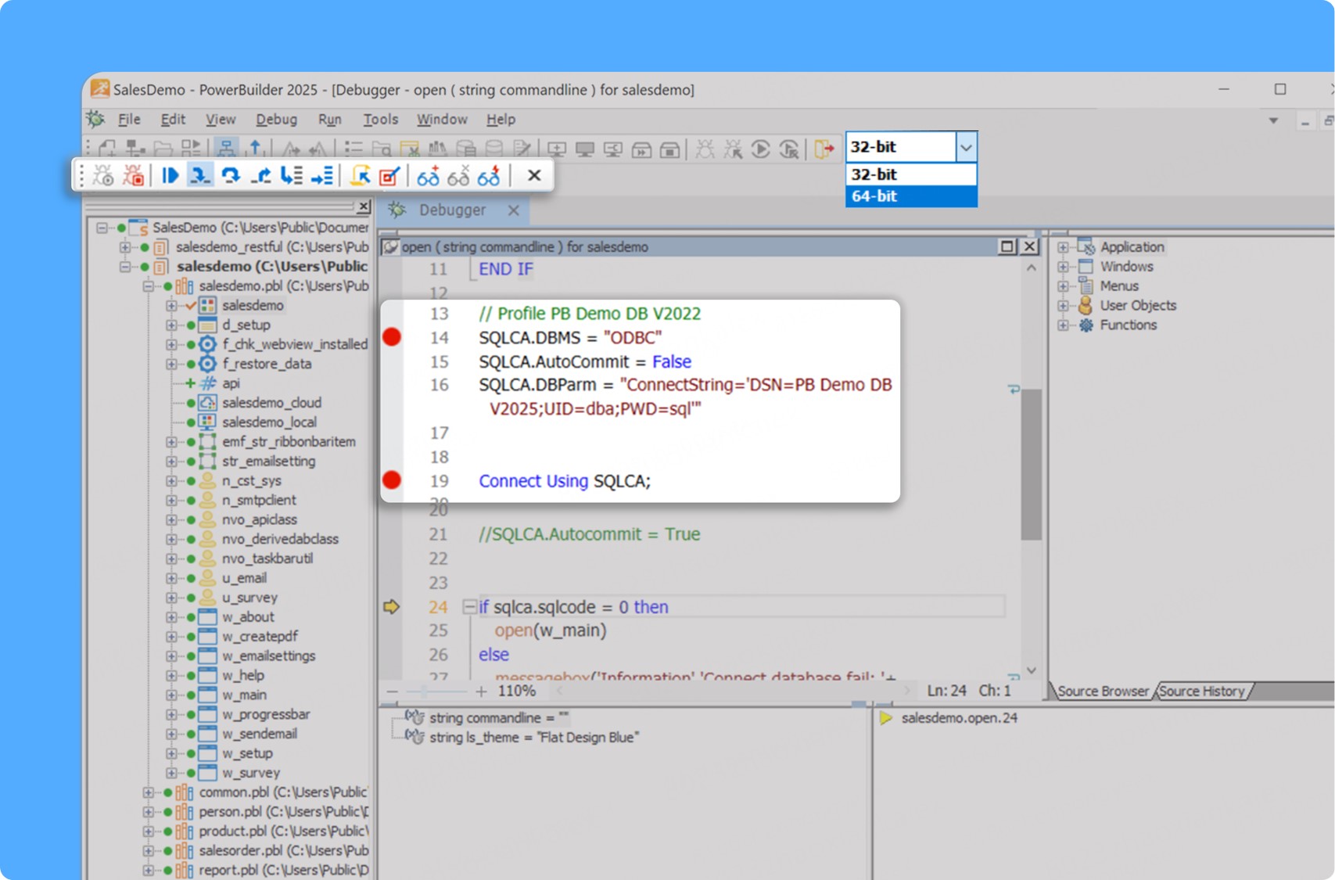Select the string ls_theme variable row
Screen dimensions: 1335x880
click(534, 738)
